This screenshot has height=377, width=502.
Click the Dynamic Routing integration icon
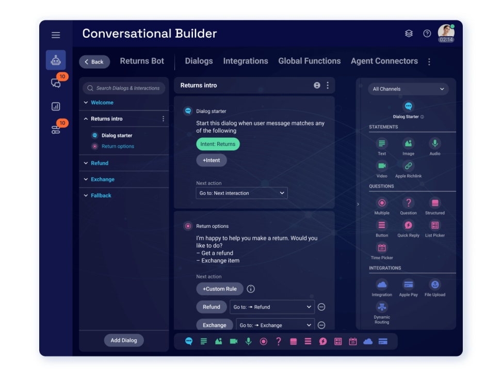click(x=382, y=307)
